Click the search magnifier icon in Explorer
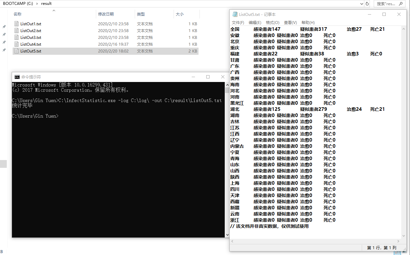The image size is (410, 255). coord(401,4)
